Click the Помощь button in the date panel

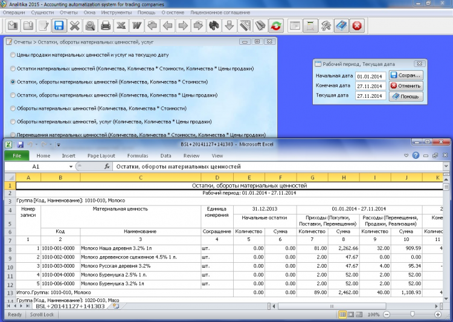point(406,96)
